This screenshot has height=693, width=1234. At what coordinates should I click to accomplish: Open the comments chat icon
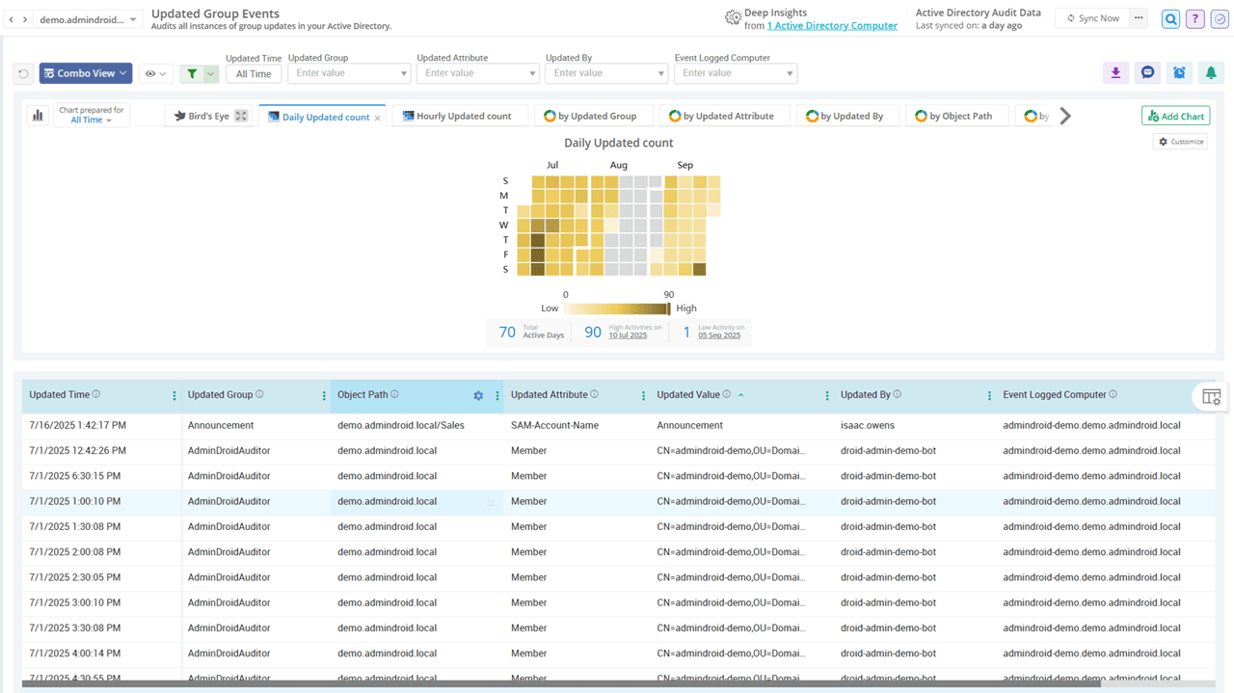1147,73
